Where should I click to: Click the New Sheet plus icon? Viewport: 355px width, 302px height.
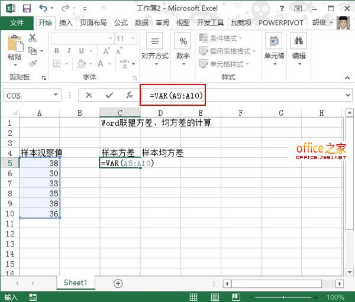coord(118,283)
